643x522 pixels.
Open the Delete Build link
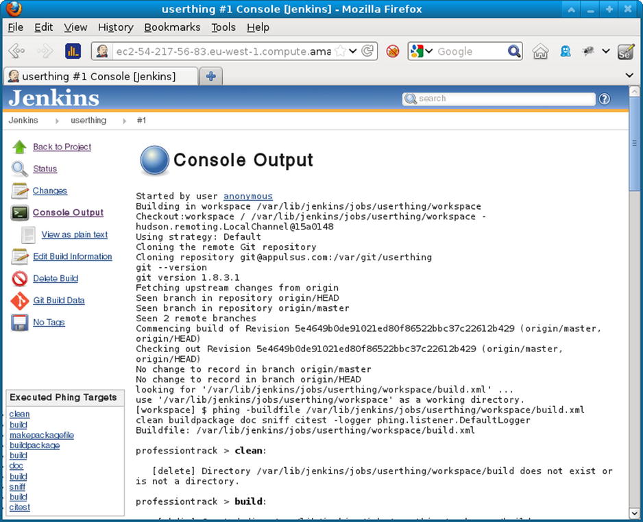point(56,279)
